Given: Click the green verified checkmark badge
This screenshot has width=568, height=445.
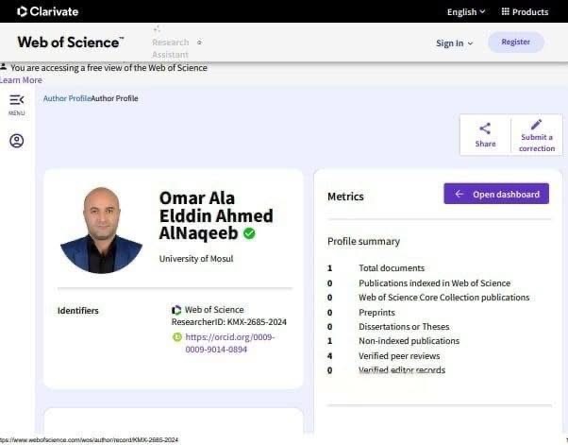Looking at the screenshot, I should [x=249, y=233].
